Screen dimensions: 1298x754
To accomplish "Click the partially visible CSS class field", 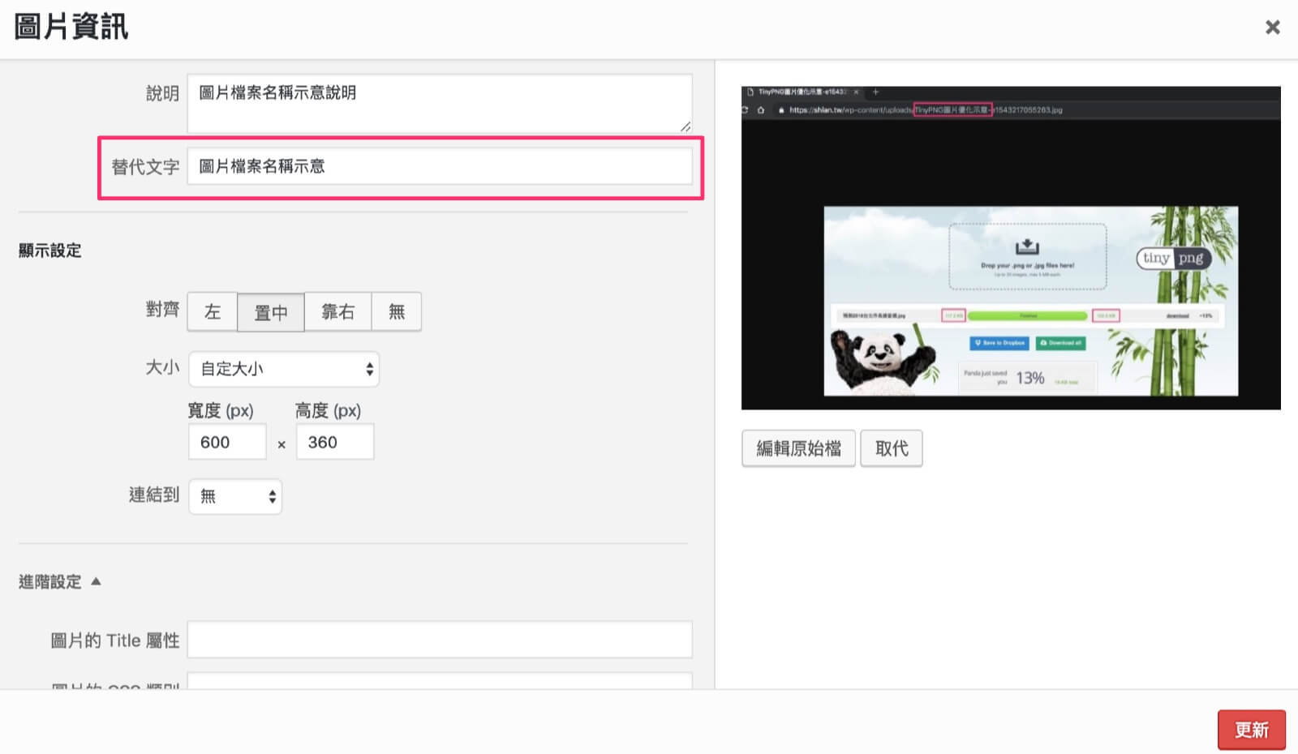I will tap(438, 681).
